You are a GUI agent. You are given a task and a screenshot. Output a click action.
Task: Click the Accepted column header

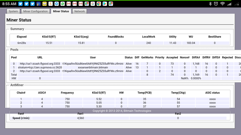click(x=172, y=57)
